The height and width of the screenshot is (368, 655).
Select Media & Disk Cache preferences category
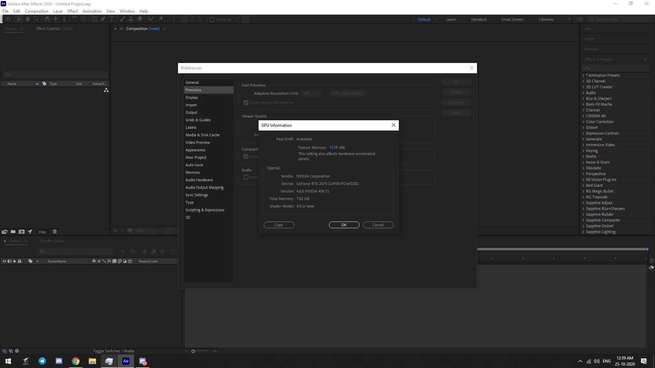(x=202, y=135)
